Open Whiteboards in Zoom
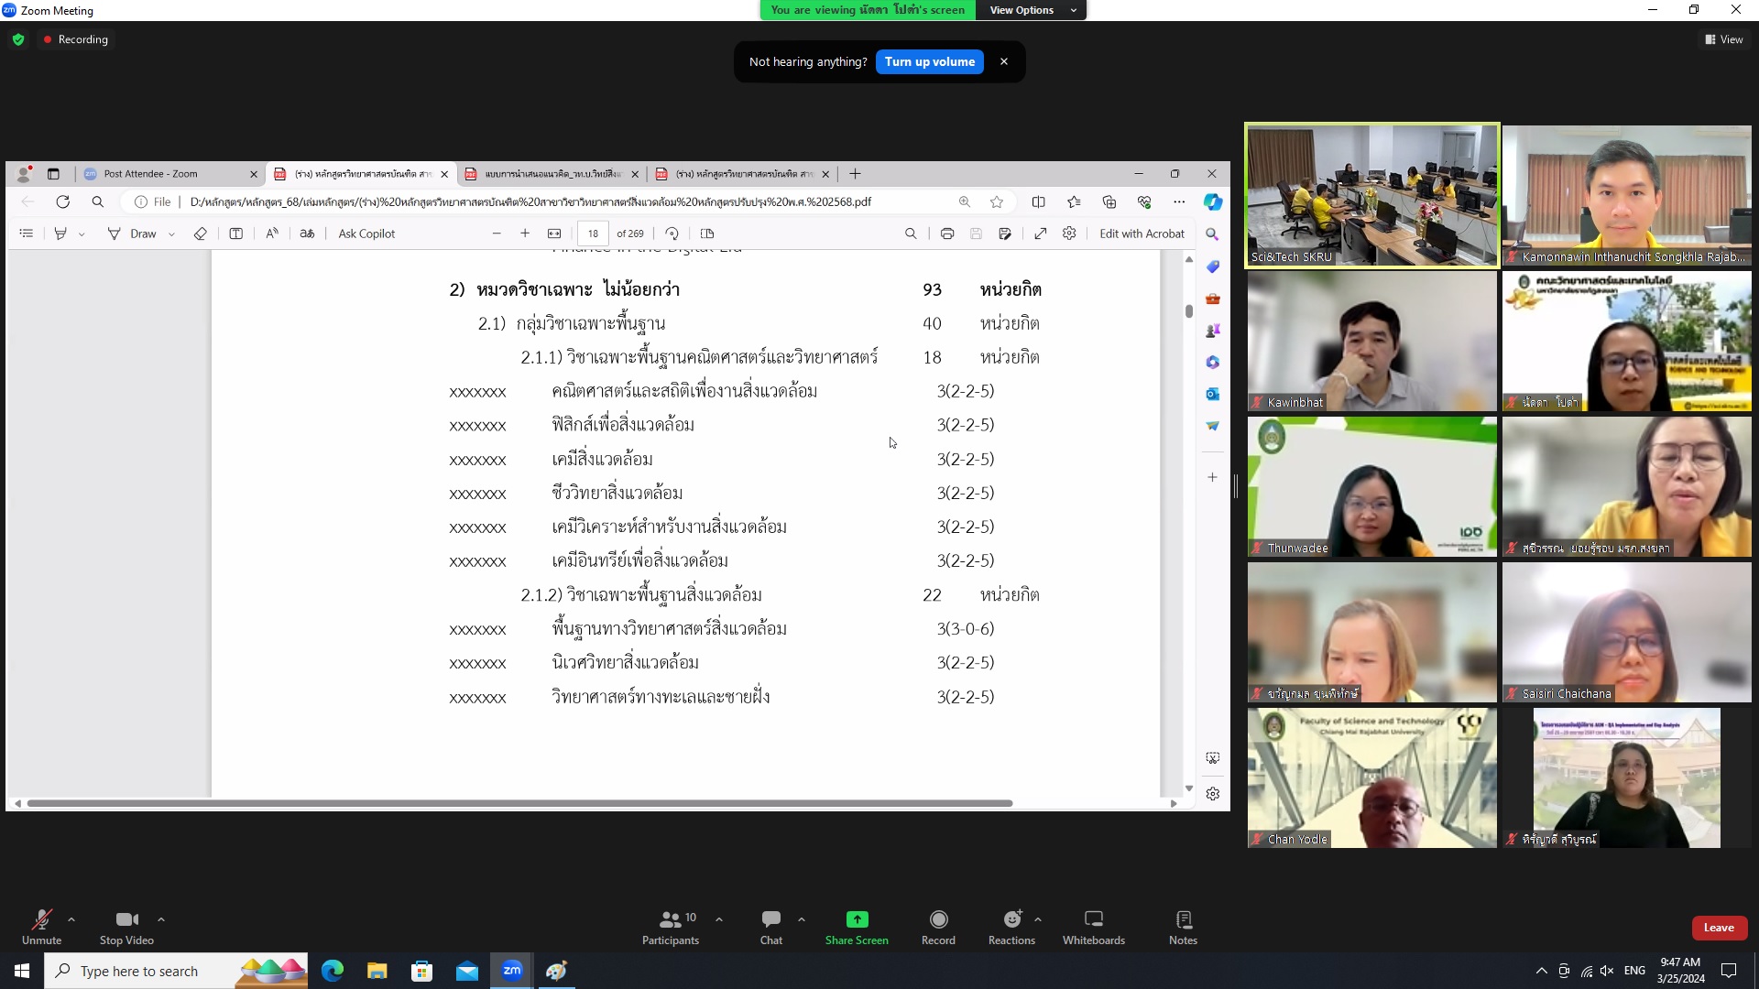Screen dimensions: 1759x989 (x=1094, y=927)
